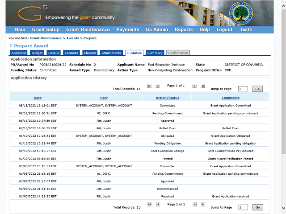This screenshot has height=214, width=286.
Task: Click Awards link in the breadcrumb
Action: point(72,38)
